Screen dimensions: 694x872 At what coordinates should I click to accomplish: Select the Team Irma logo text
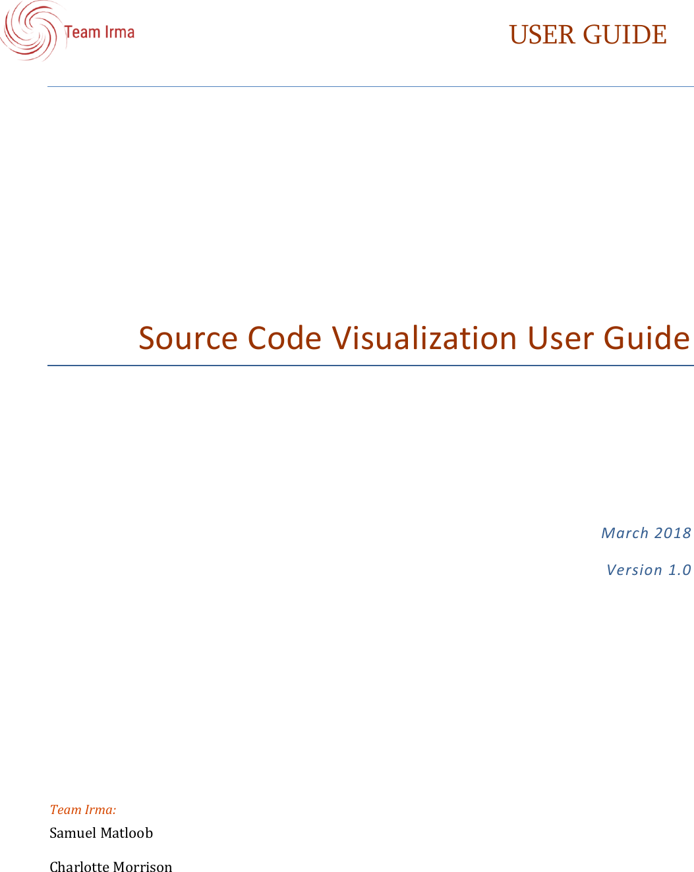pyautogui.click(x=100, y=31)
